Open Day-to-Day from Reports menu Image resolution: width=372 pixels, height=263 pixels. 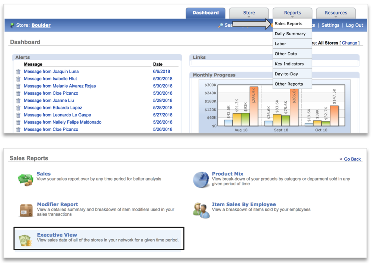tap(292, 74)
